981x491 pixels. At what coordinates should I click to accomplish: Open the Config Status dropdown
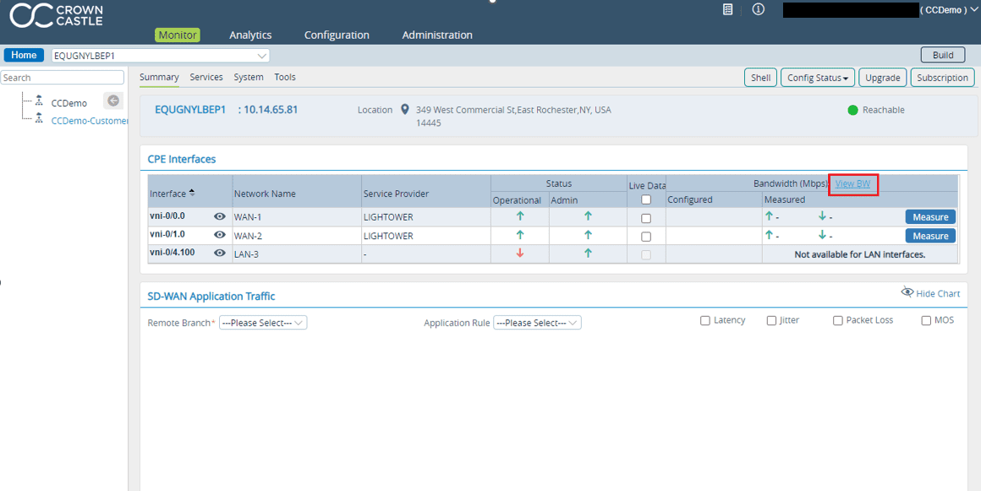[817, 77]
